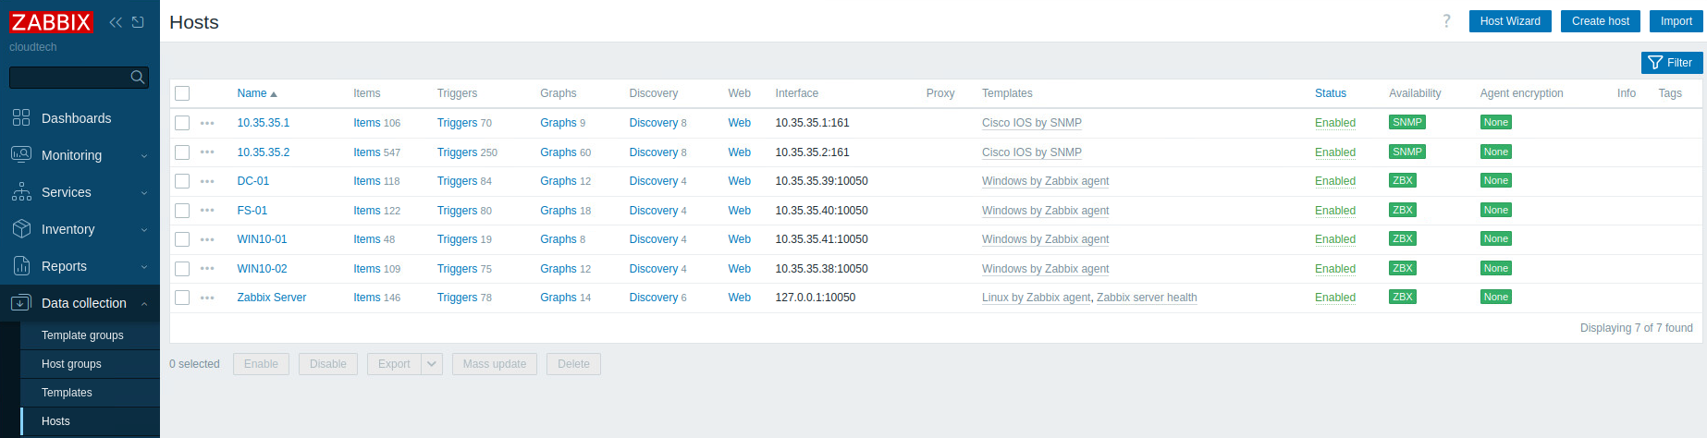Select the checkbox for host FS-01

pos(182,211)
